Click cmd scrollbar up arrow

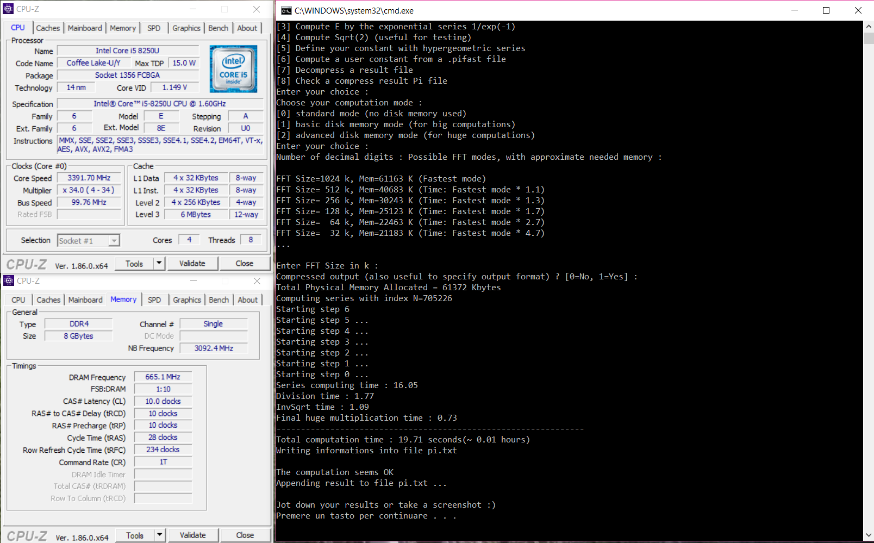(x=869, y=26)
